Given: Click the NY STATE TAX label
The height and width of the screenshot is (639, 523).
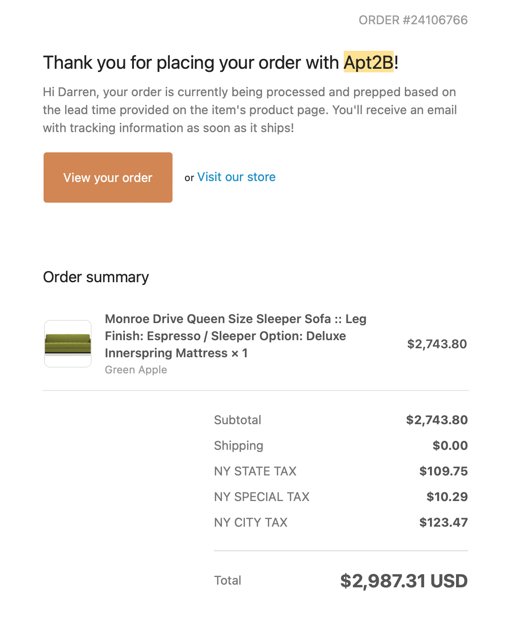Looking at the screenshot, I should (x=255, y=471).
